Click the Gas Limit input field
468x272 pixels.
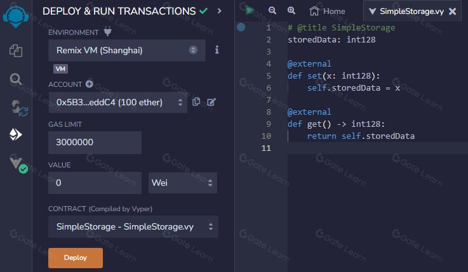tap(94, 142)
